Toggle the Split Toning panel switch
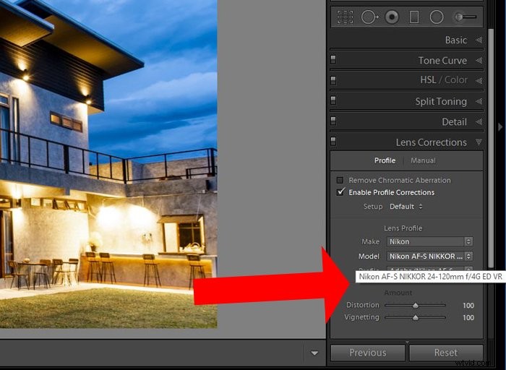 [x=333, y=100]
